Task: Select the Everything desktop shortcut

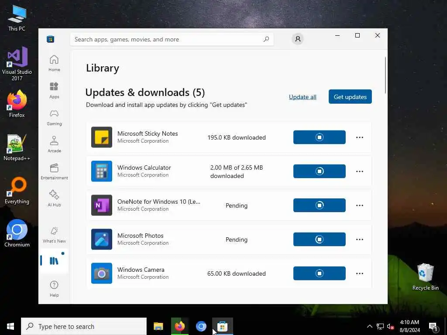Action: [17, 191]
